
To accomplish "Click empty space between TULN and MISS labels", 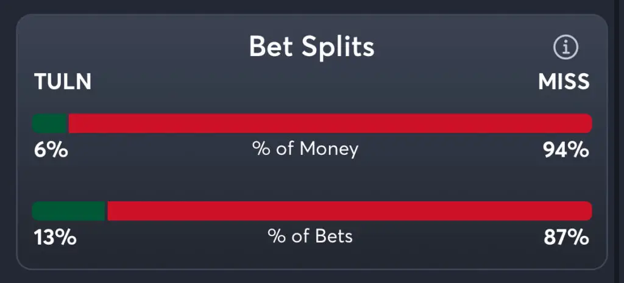I will click(311, 83).
